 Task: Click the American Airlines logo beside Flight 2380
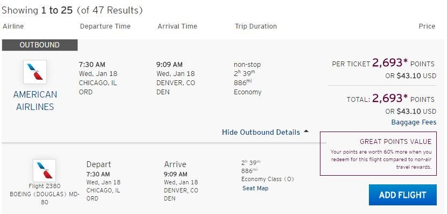click(x=44, y=171)
